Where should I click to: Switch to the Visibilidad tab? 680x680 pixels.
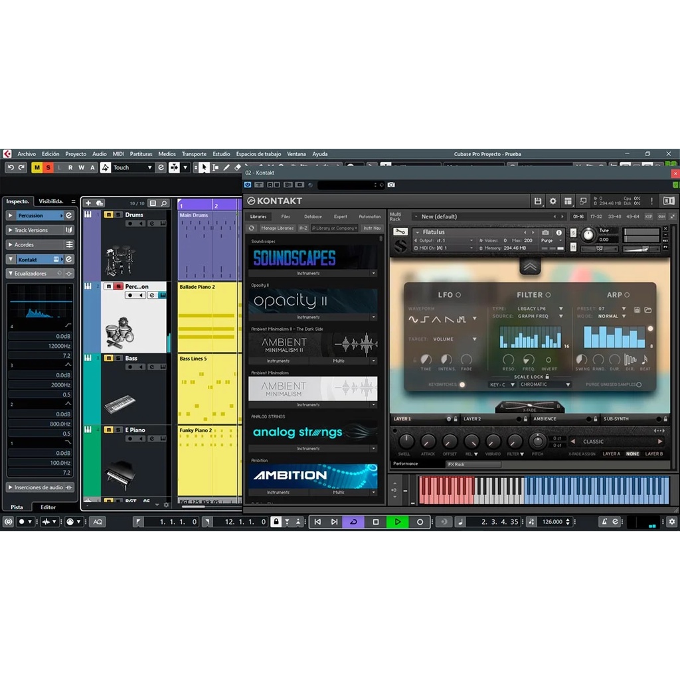coord(51,201)
